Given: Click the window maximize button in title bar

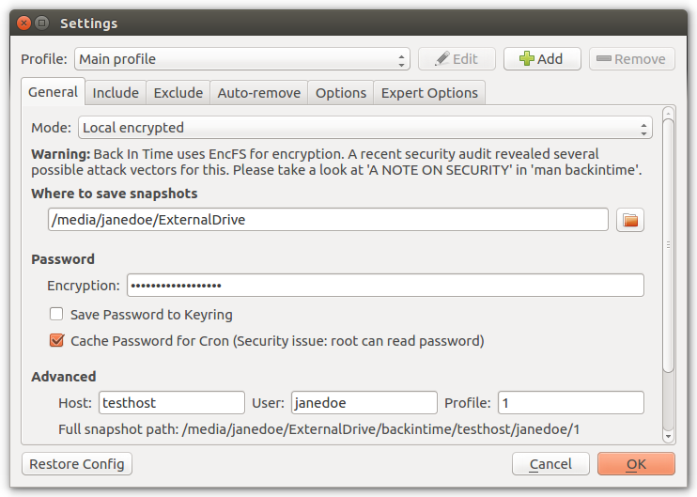Looking at the screenshot, I should [x=42, y=23].
